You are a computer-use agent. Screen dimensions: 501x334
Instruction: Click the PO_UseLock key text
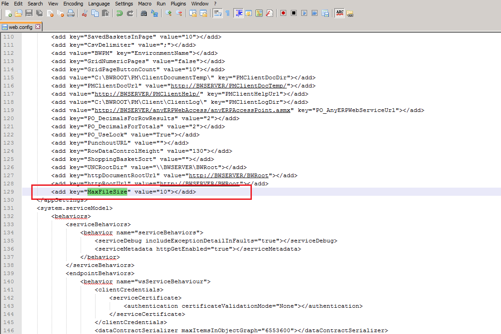click(107, 135)
